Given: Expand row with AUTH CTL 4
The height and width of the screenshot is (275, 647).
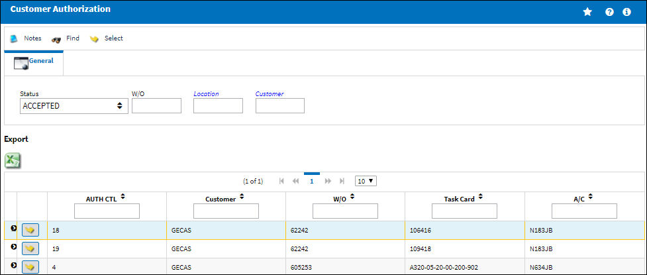Looking at the screenshot, I should click(x=13, y=266).
